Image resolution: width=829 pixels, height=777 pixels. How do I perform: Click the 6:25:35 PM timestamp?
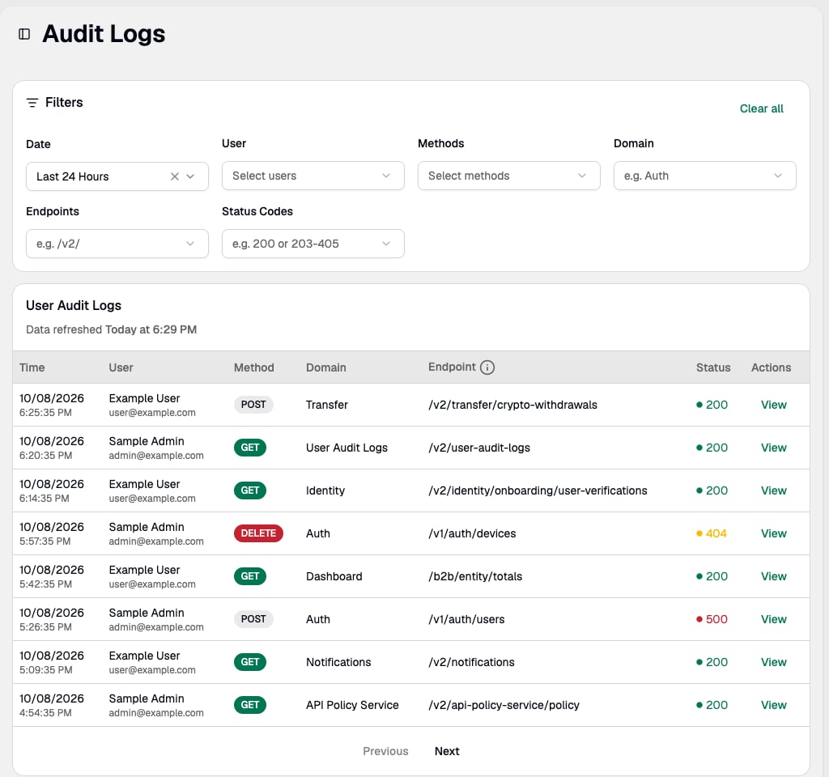[x=45, y=413]
